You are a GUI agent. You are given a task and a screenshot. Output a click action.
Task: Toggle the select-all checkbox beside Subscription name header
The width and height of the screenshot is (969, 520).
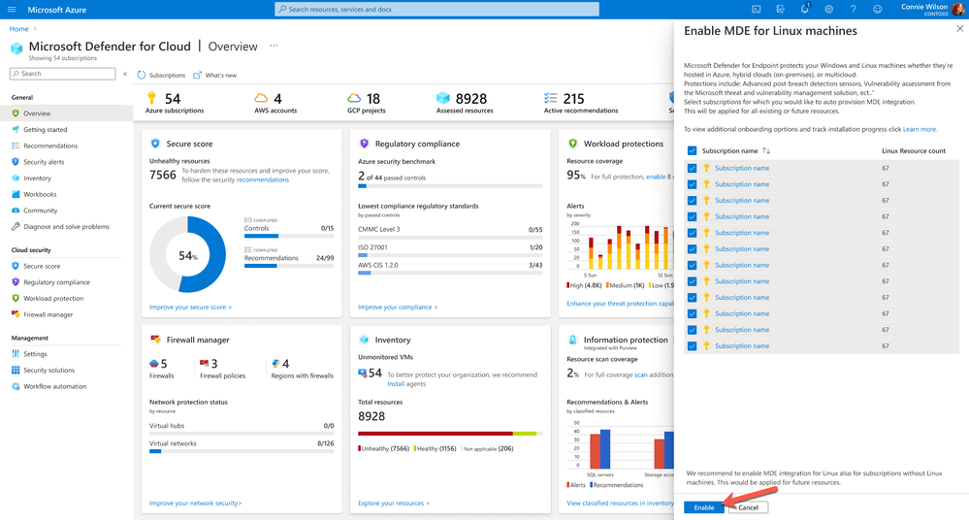coord(693,150)
